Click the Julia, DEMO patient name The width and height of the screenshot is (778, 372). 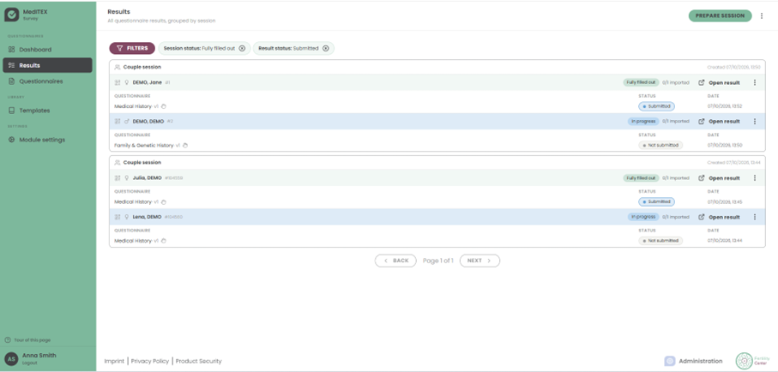[147, 178]
